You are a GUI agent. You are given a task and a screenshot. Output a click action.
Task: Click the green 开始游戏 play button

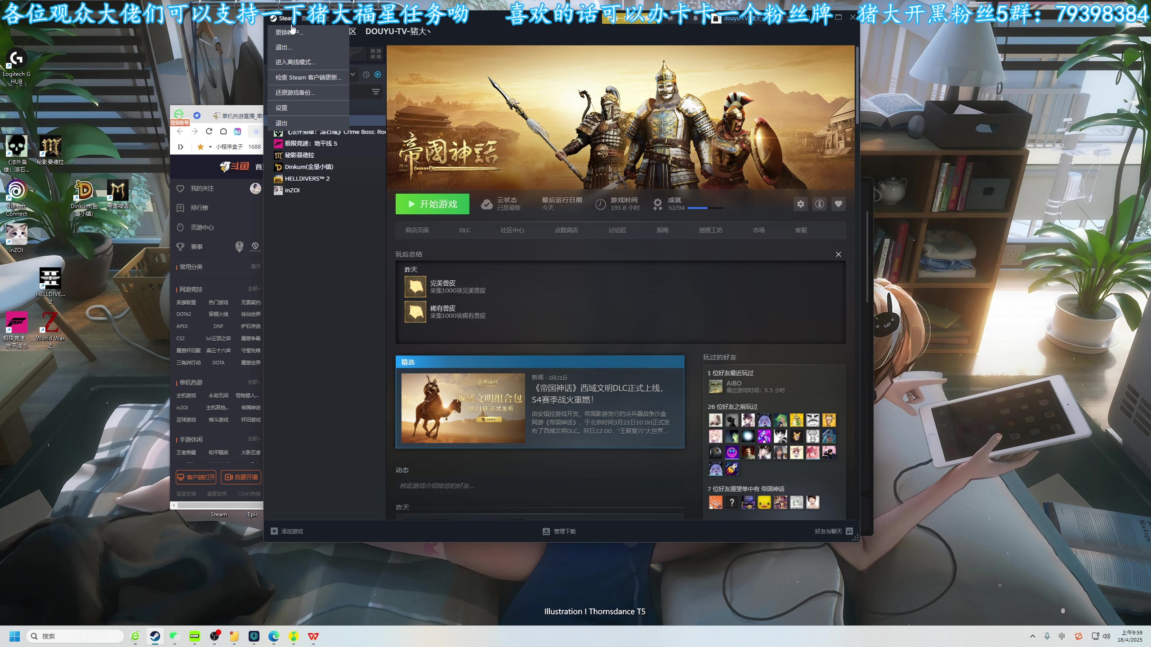432,204
